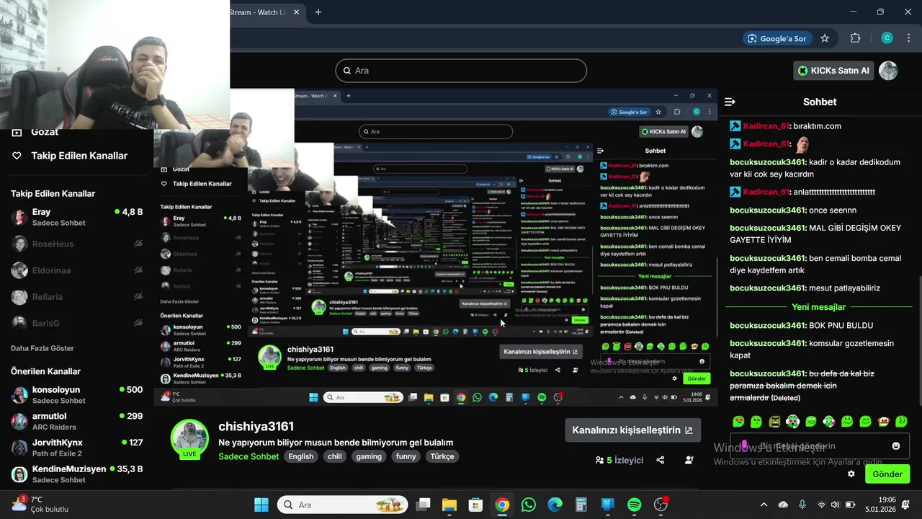Open BarisG channel entry
The width and height of the screenshot is (922, 519).
pyautogui.click(x=76, y=323)
